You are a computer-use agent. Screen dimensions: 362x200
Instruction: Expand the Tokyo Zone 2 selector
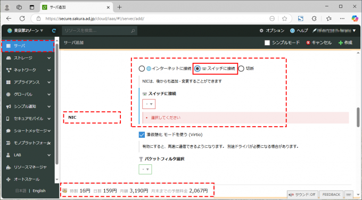click(x=25, y=31)
